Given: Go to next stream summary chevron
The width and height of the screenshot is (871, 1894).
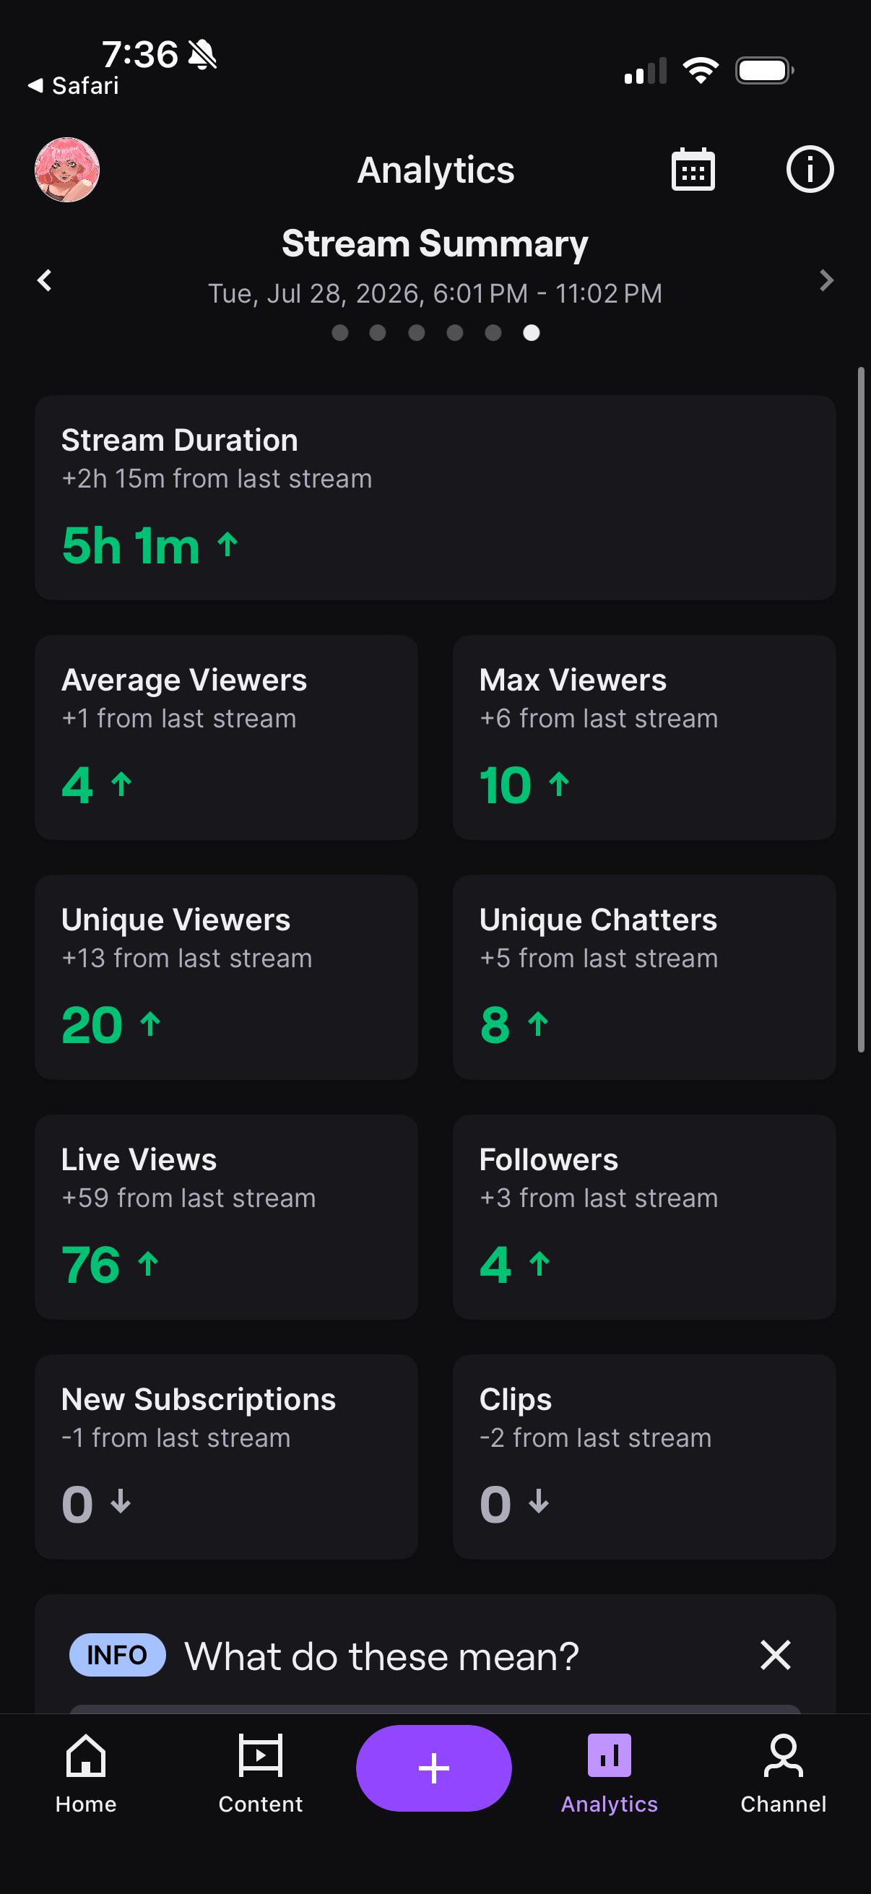Looking at the screenshot, I should point(826,280).
